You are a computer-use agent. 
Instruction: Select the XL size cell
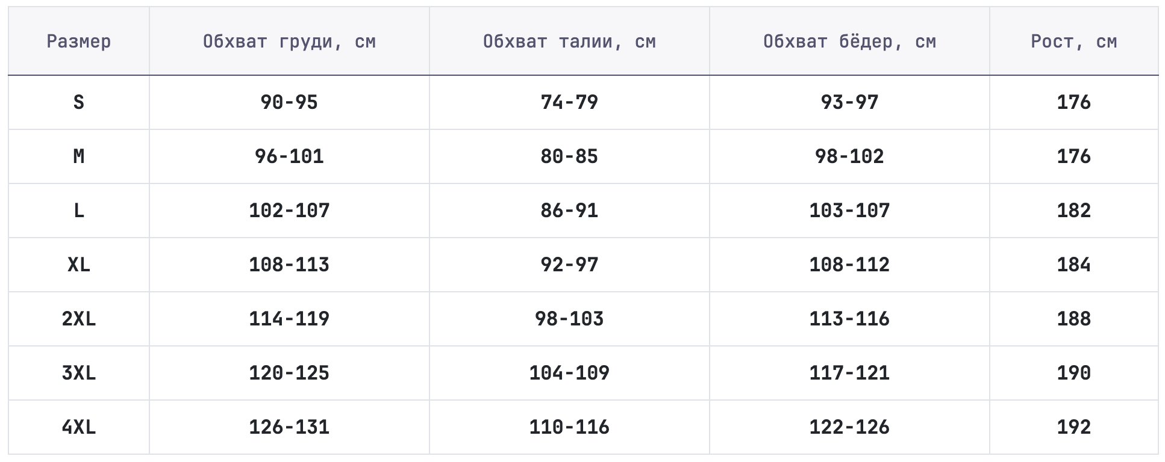[79, 265]
